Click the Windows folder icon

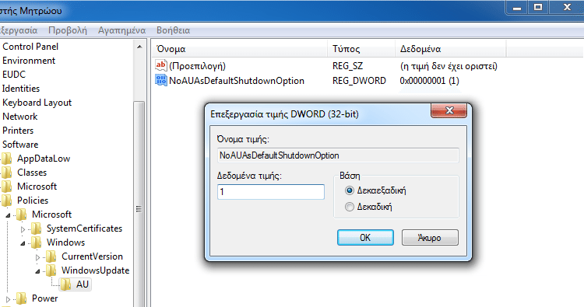click(36, 242)
